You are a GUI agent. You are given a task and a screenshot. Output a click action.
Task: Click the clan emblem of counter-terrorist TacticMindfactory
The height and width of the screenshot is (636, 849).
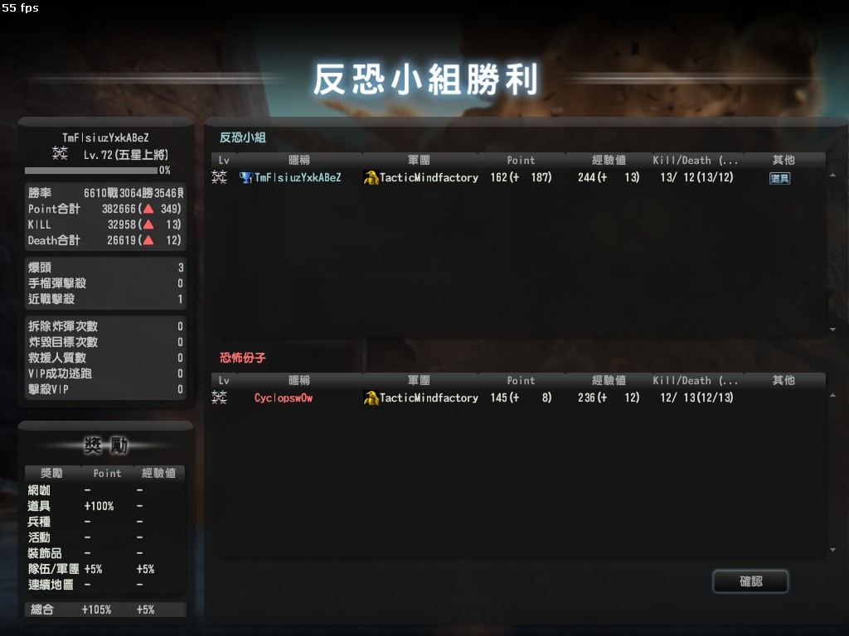[x=371, y=177]
